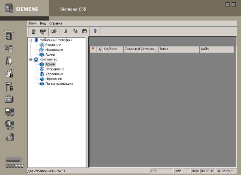Open the ringtone bell sidebar icon
241x175 pixels.
tap(9, 61)
